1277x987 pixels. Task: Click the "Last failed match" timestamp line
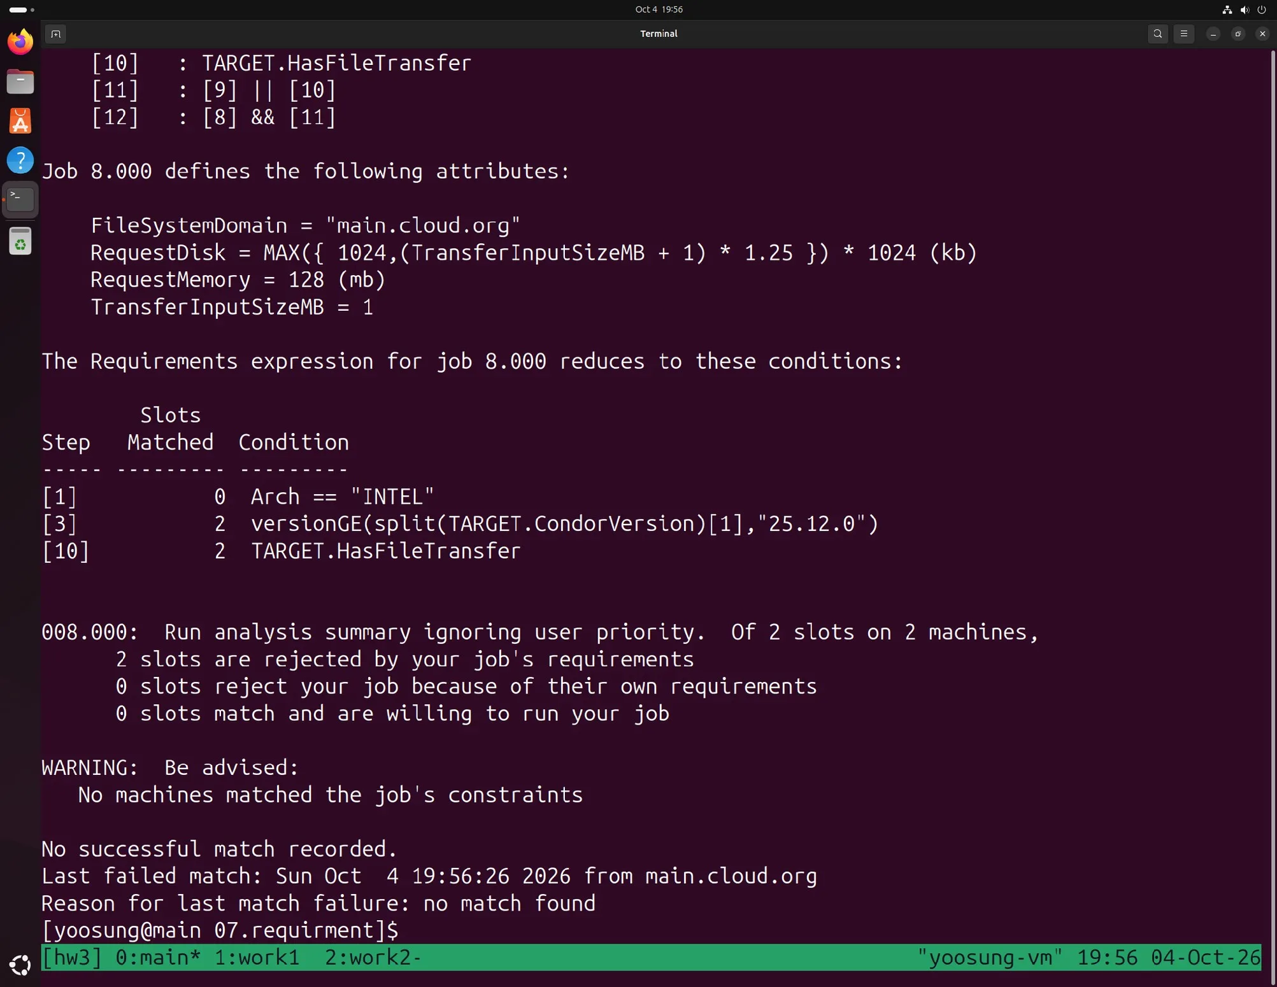[x=429, y=876]
